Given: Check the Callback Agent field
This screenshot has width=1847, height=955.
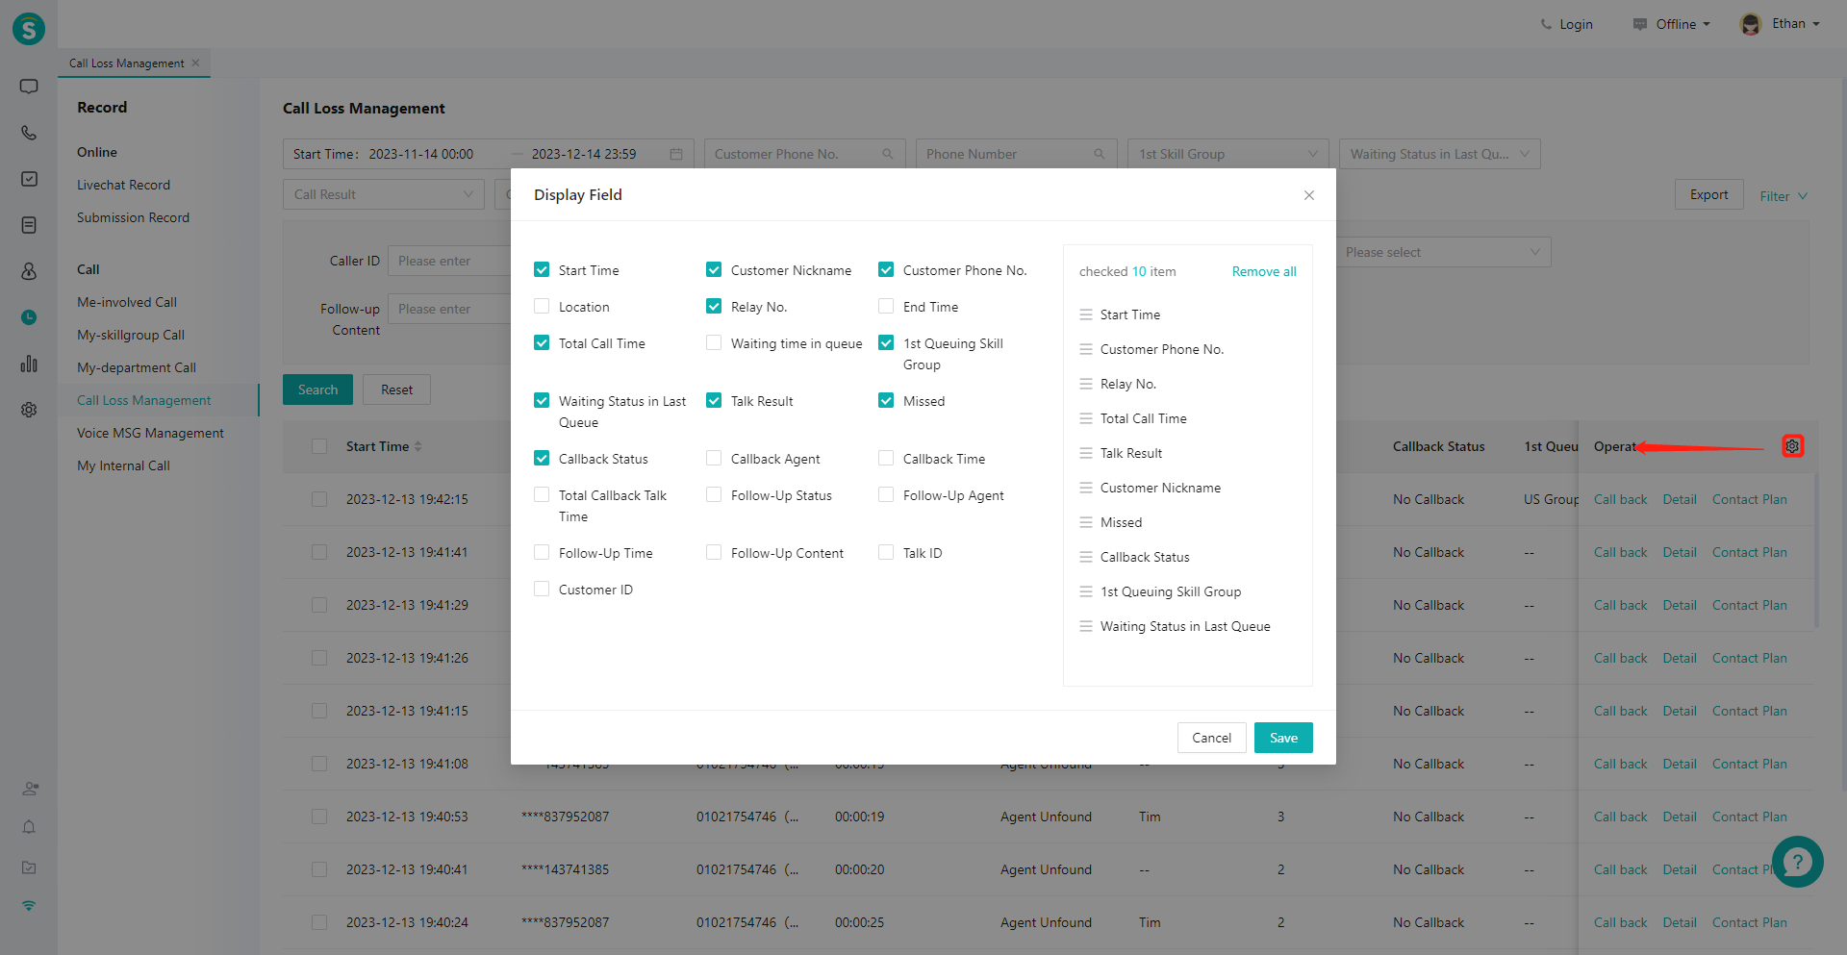Looking at the screenshot, I should [714, 458].
